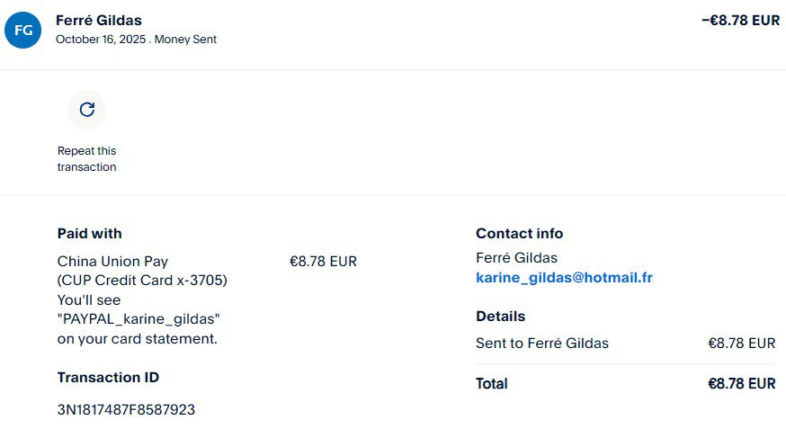Image resolution: width=786 pixels, height=429 pixels.
Task: Click the "Contact info" heading
Action: pyautogui.click(x=519, y=234)
